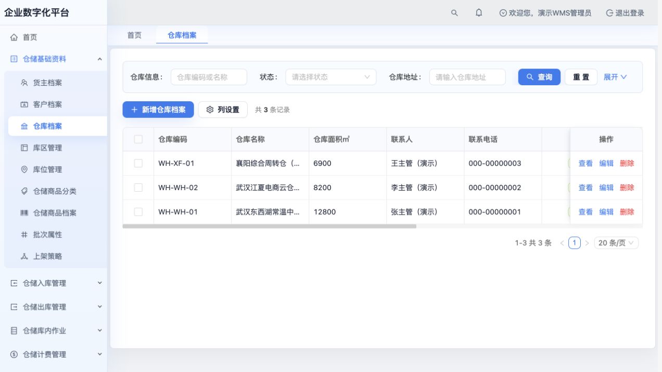Image resolution: width=662 pixels, height=372 pixels.
Task: Click 查看 for WH-WH-02
Action: tap(585, 188)
